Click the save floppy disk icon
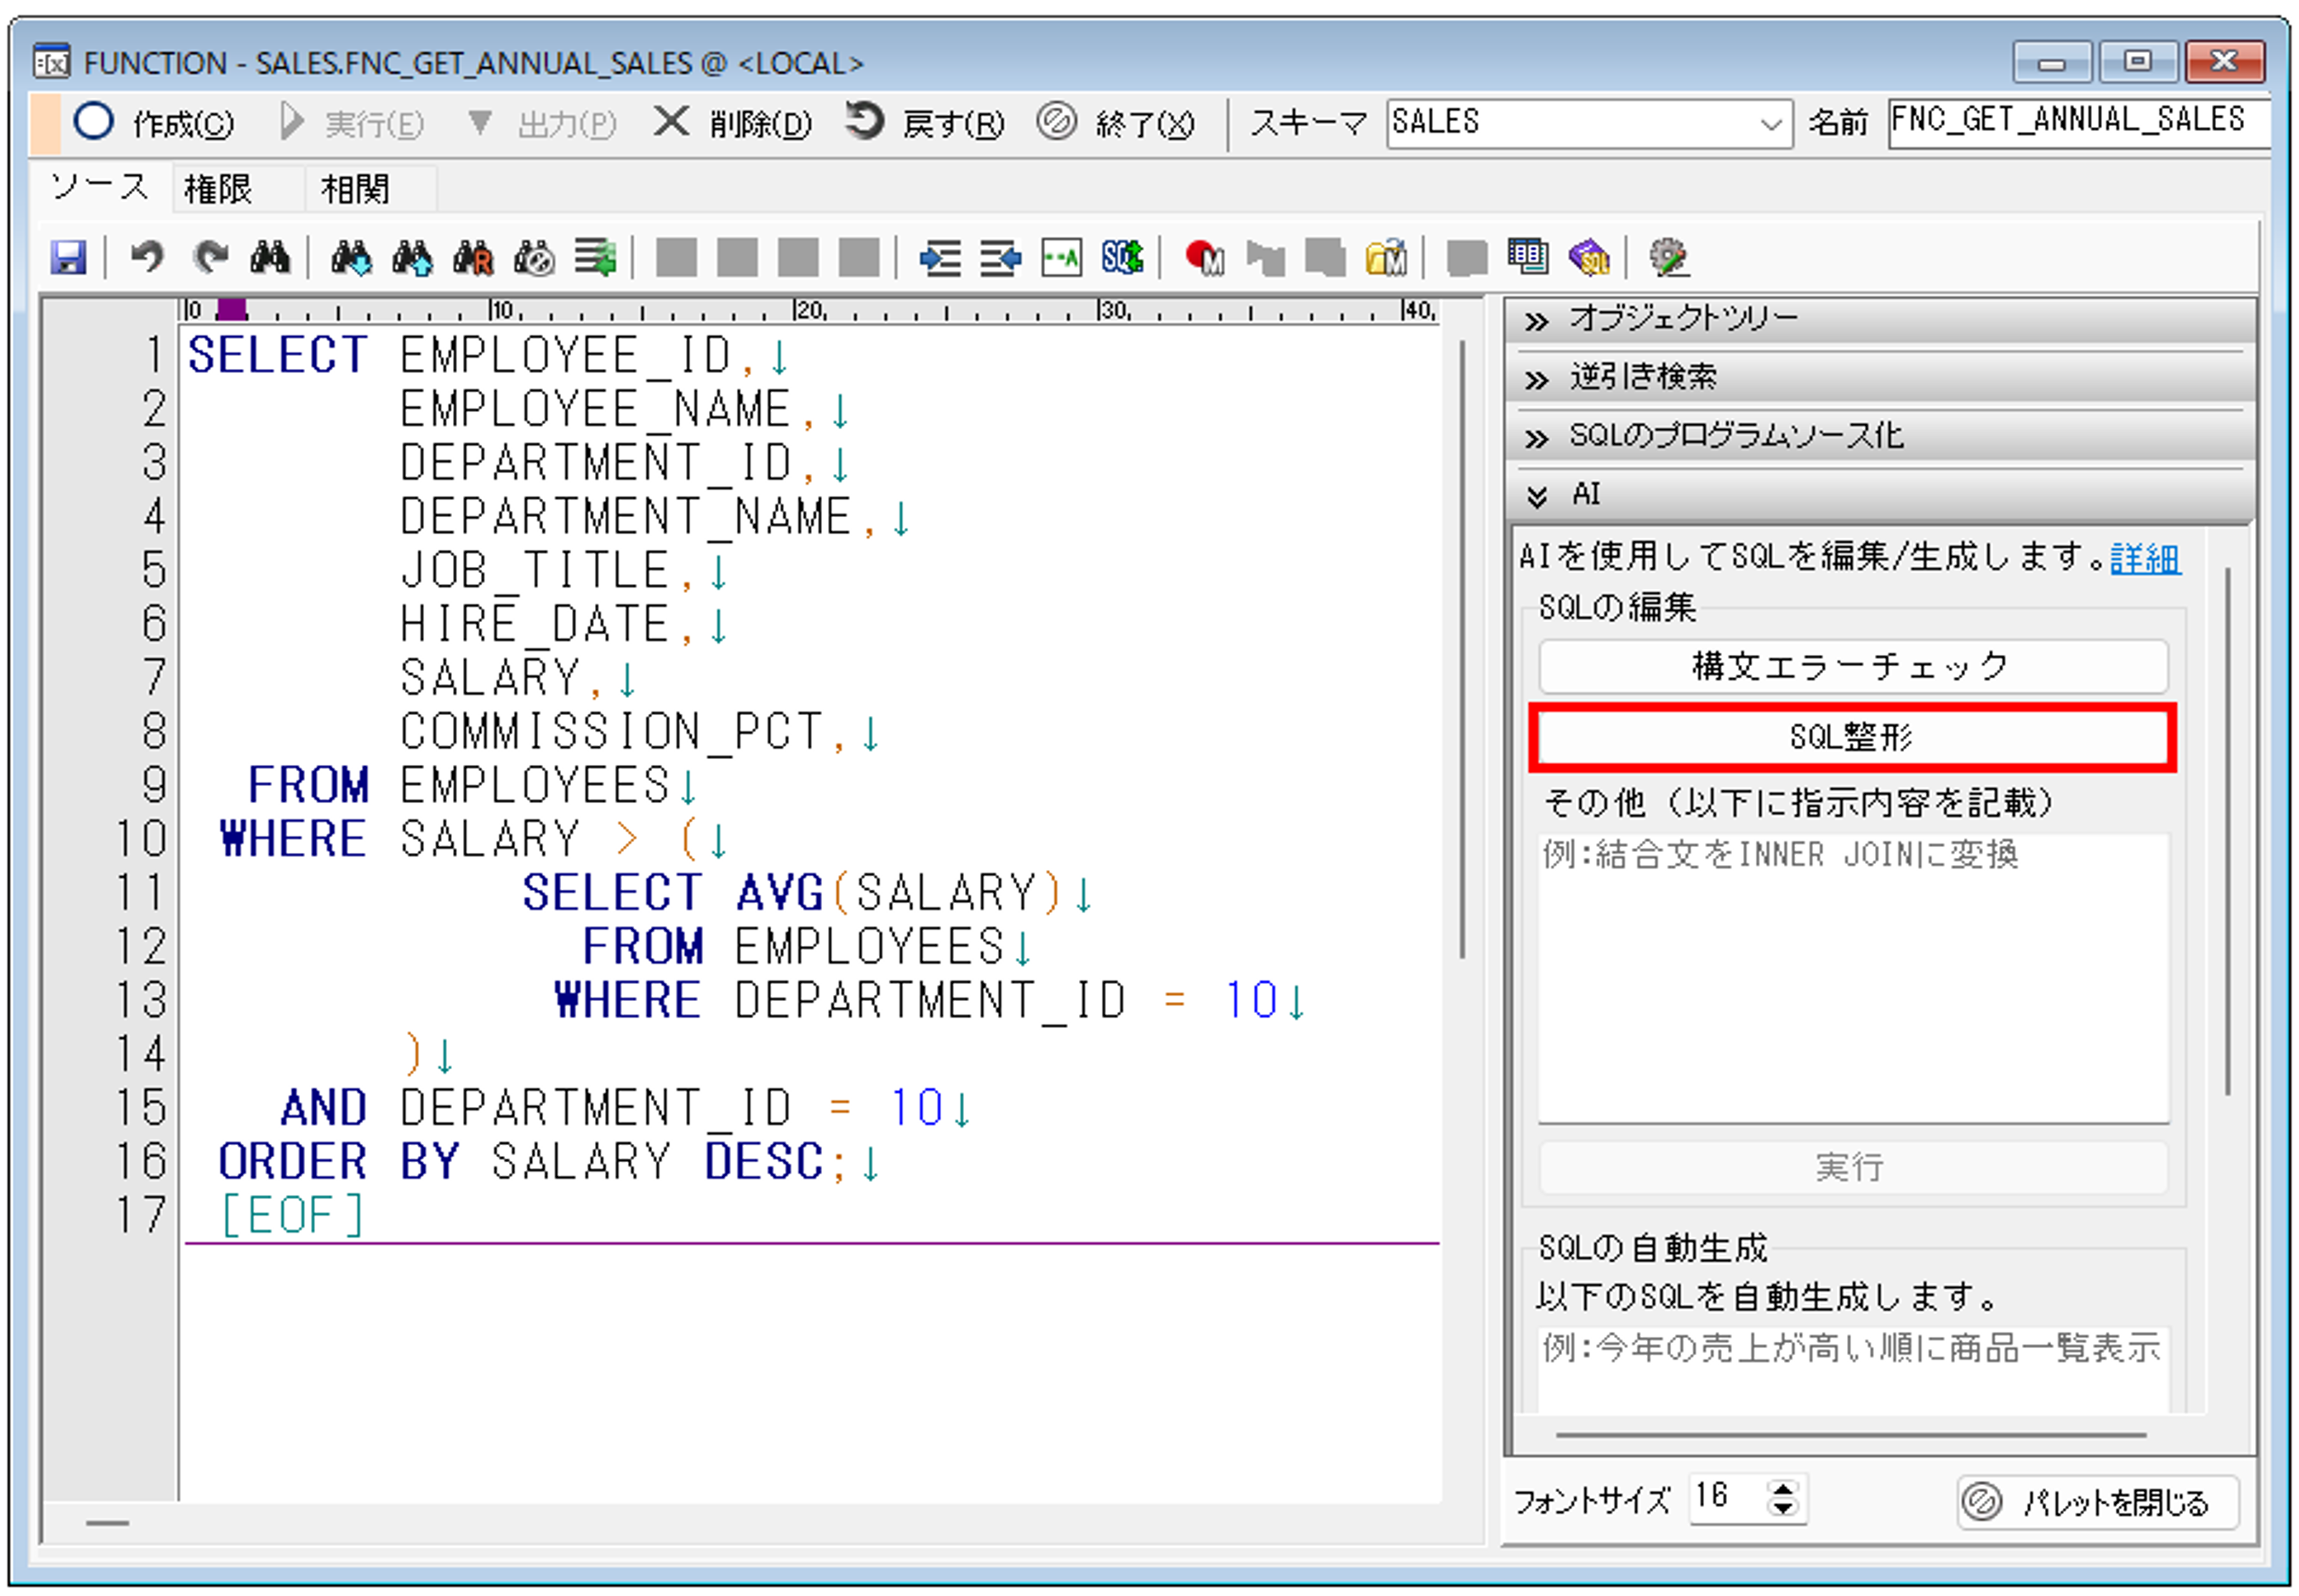The height and width of the screenshot is (1596, 2299). tap(68, 258)
